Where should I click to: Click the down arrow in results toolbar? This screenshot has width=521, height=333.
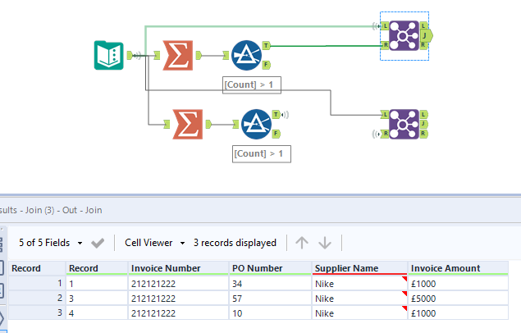(325, 243)
